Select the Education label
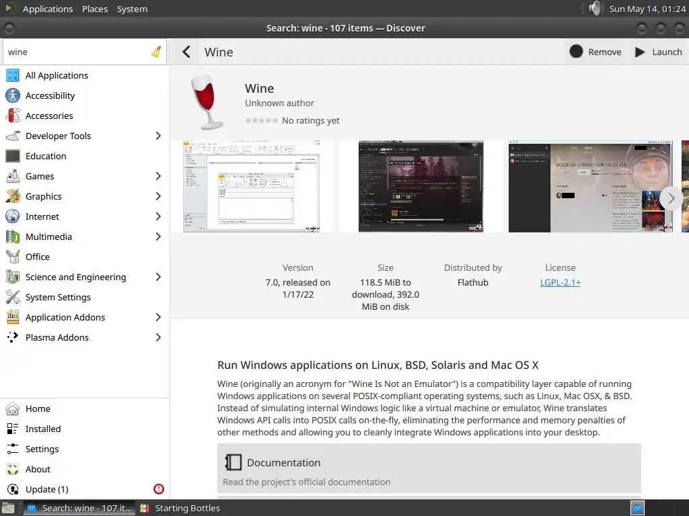689x516 pixels. click(46, 156)
